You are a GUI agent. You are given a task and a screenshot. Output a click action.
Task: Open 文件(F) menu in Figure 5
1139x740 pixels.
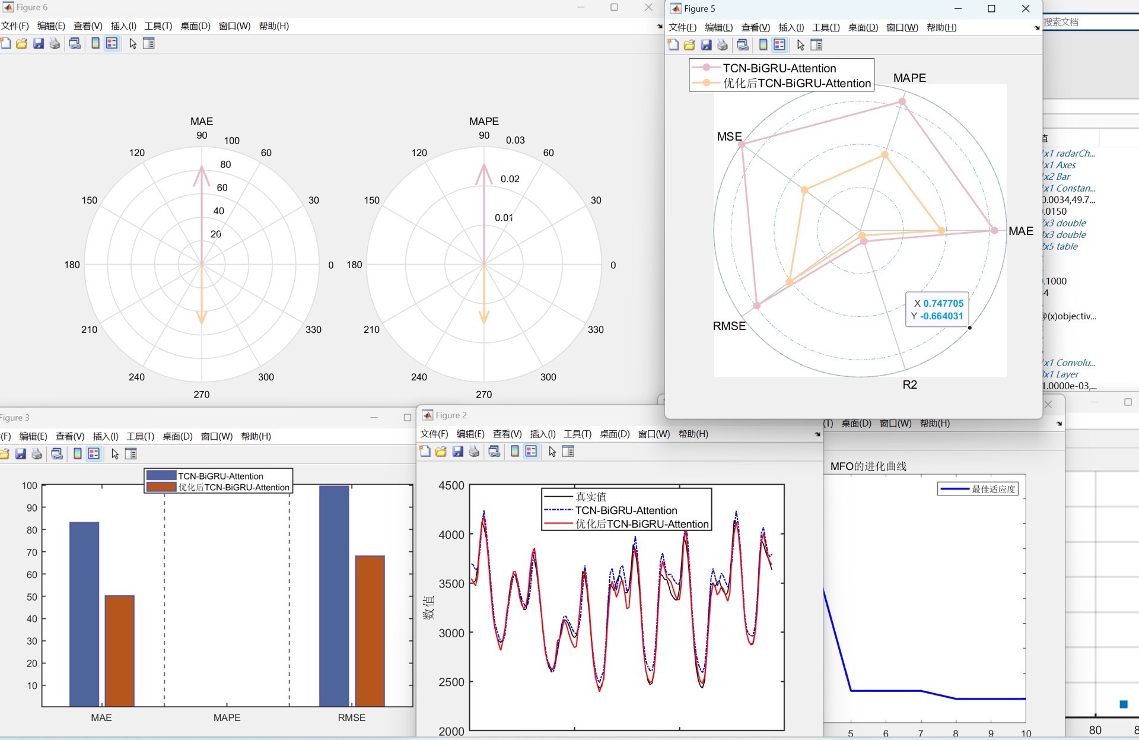682,27
